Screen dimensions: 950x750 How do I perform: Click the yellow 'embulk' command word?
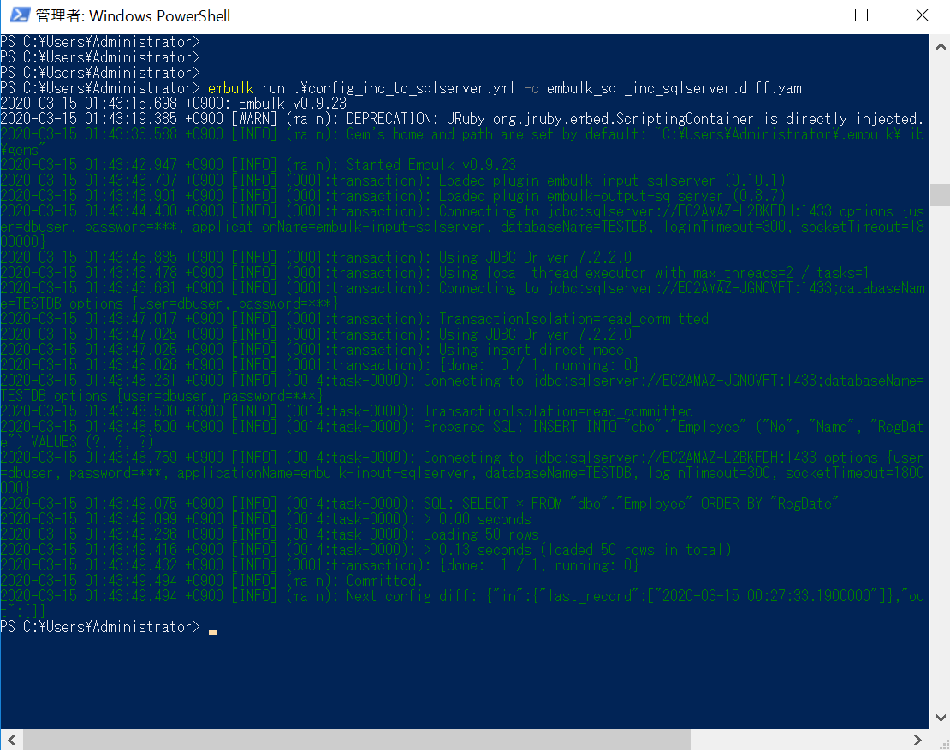pos(231,88)
